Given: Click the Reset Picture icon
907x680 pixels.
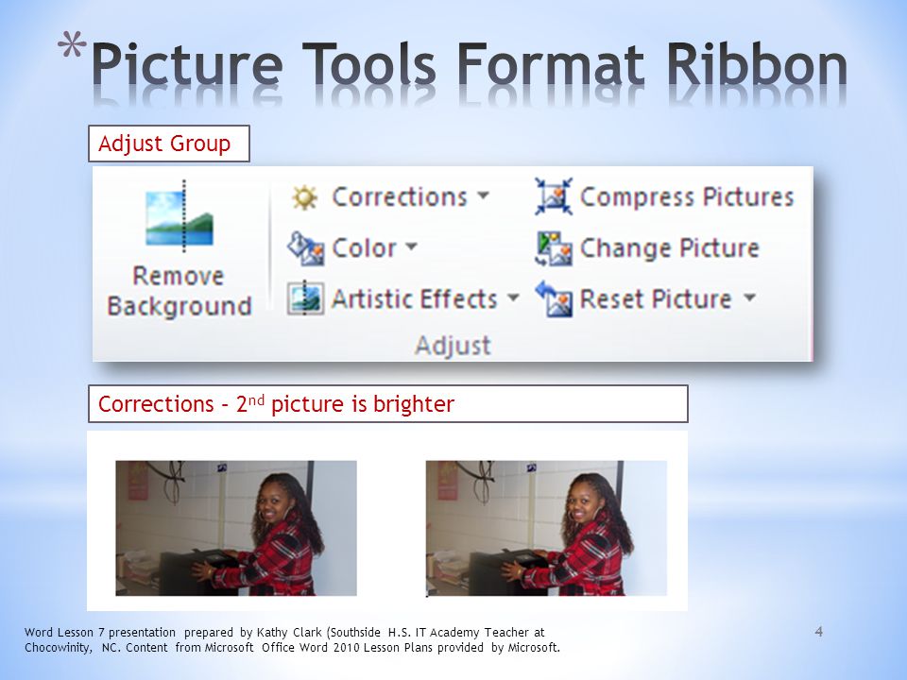Looking at the screenshot, I should point(554,299).
